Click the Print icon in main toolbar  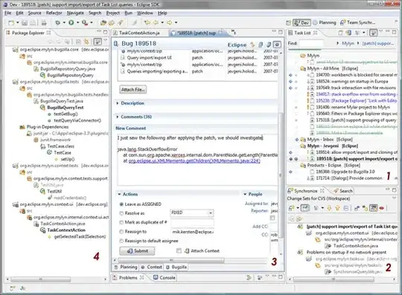pos(44,23)
